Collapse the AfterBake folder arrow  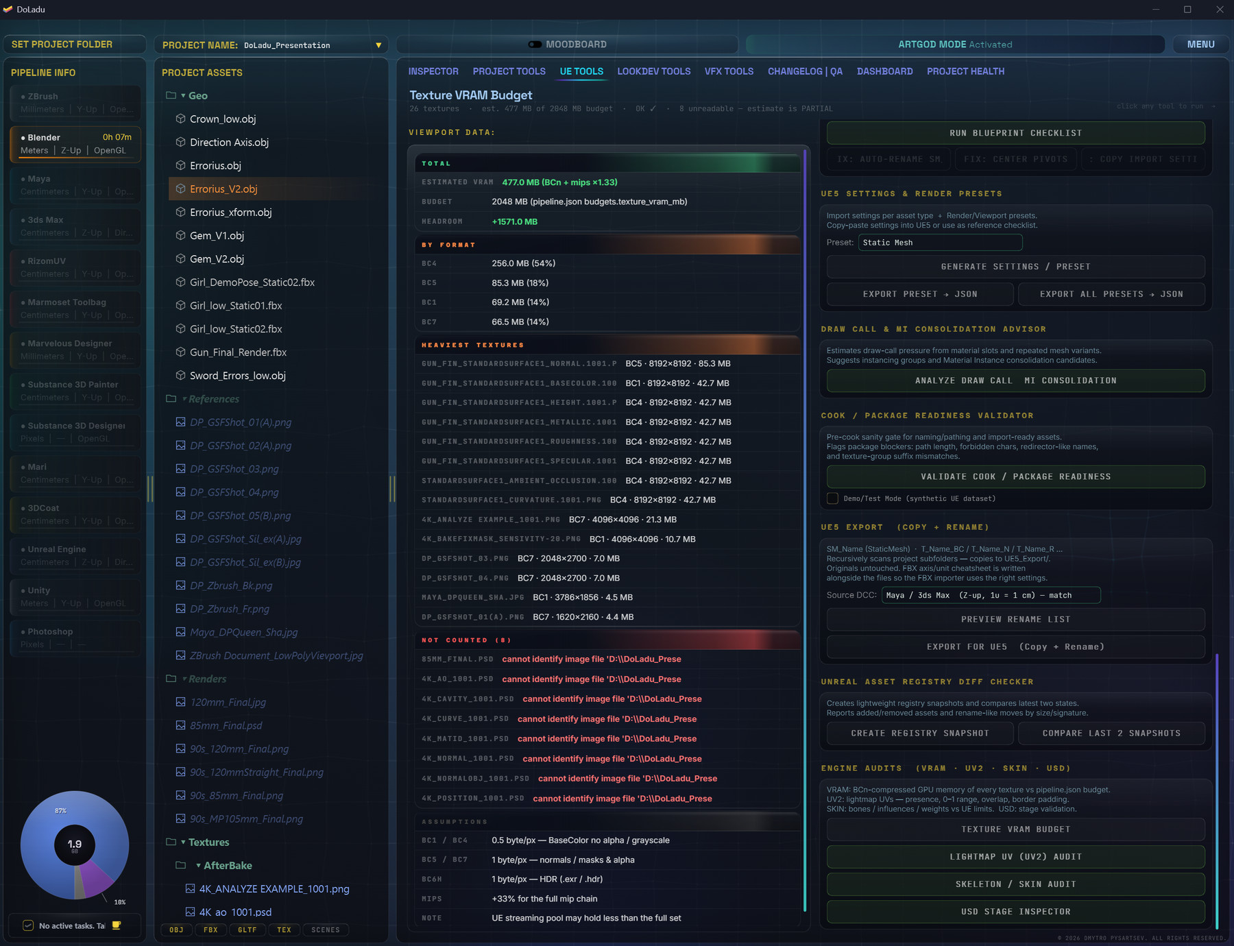[198, 866]
